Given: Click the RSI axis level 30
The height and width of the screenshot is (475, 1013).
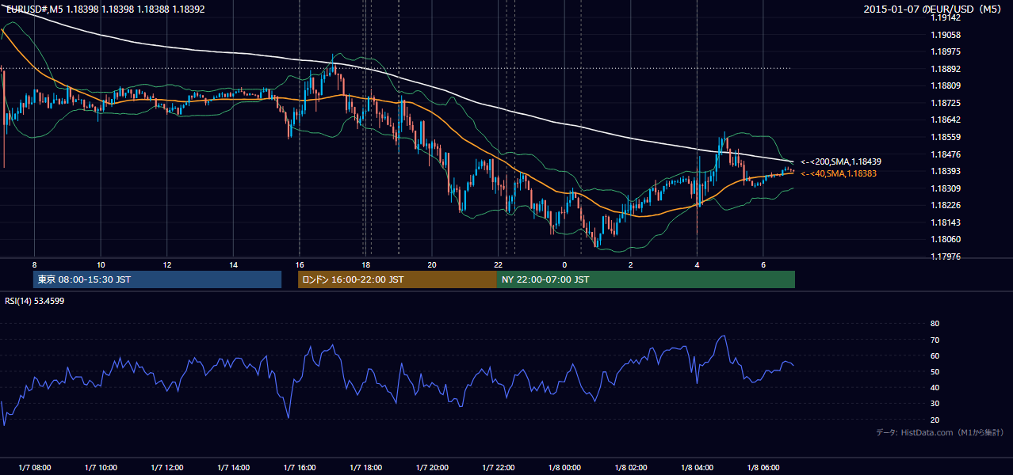Looking at the screenshot, I should coord(935,404).
